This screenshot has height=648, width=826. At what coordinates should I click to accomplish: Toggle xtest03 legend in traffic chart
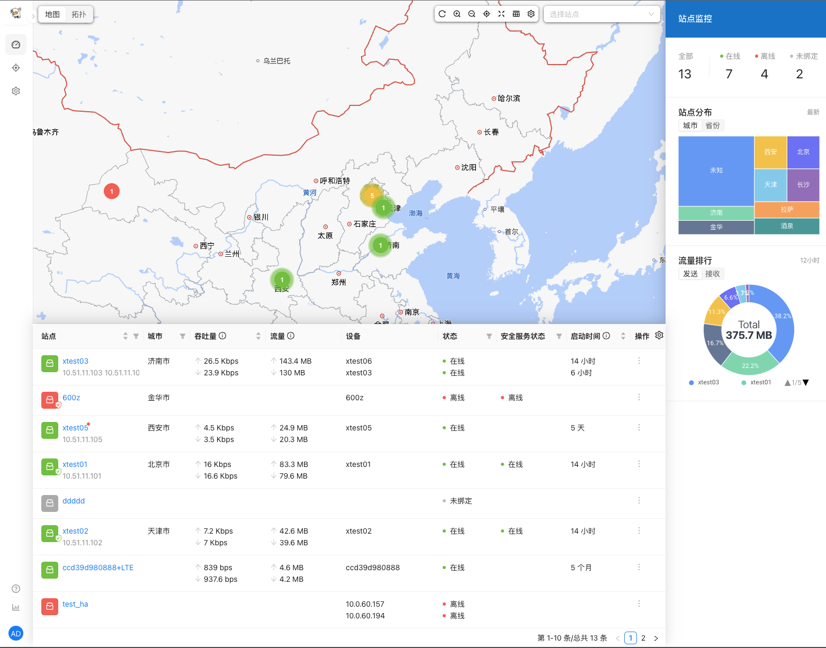pos(704,382)
